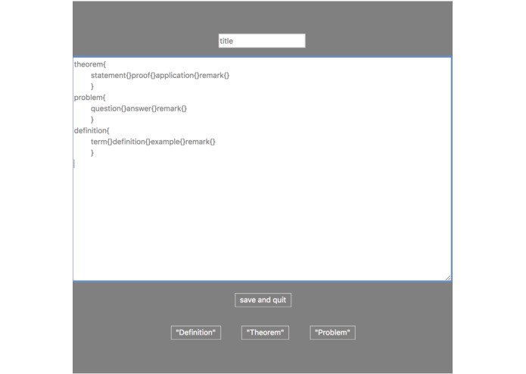Place cursor at "theorem{" line

click(90, 64)
